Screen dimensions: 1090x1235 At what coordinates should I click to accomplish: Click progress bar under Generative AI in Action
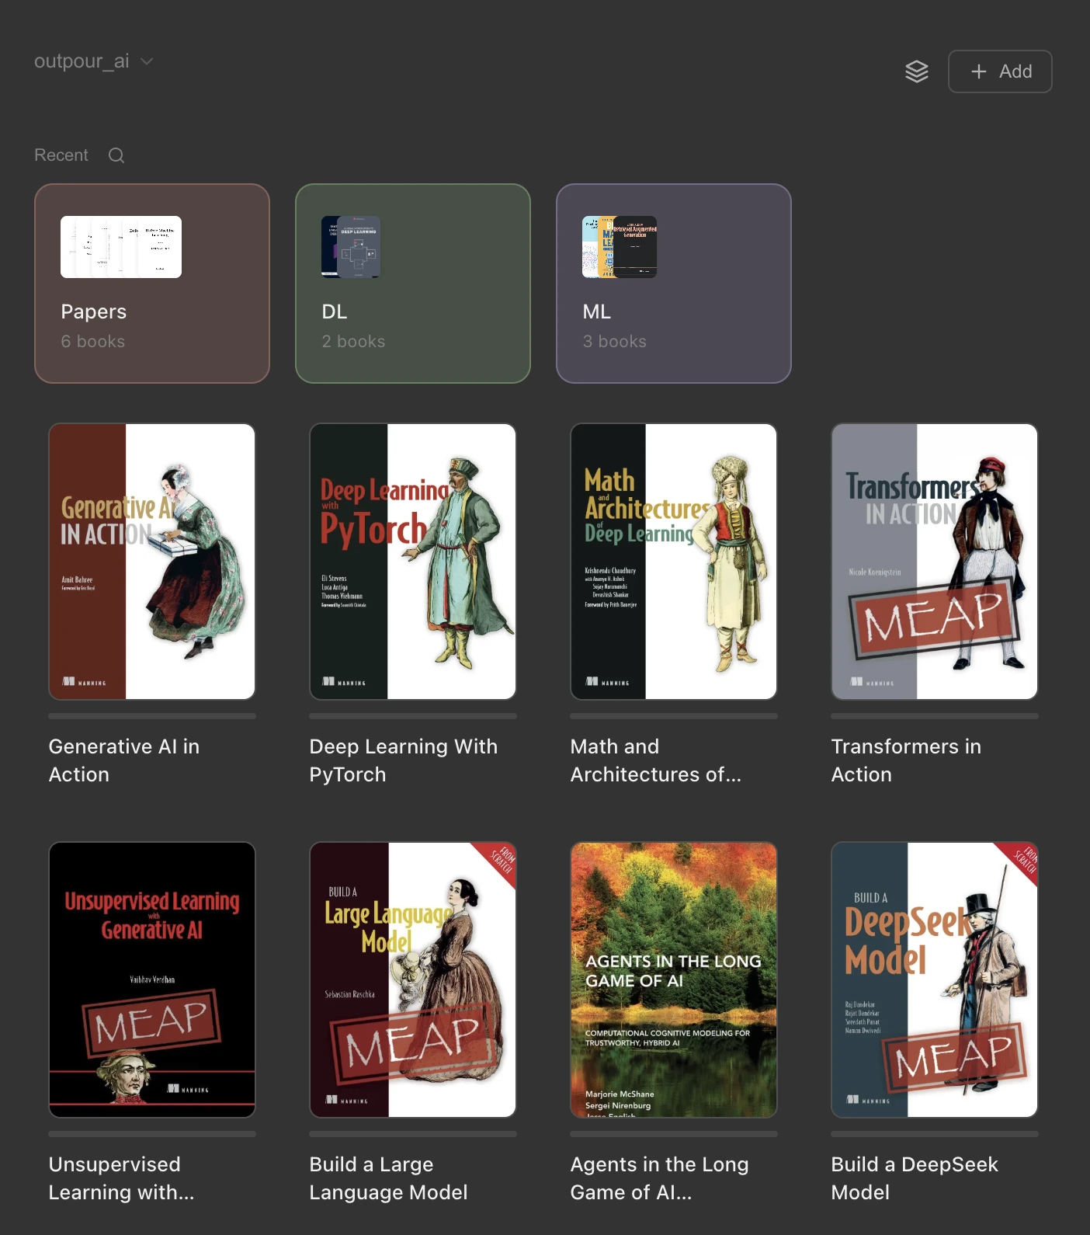pos(152,716)
